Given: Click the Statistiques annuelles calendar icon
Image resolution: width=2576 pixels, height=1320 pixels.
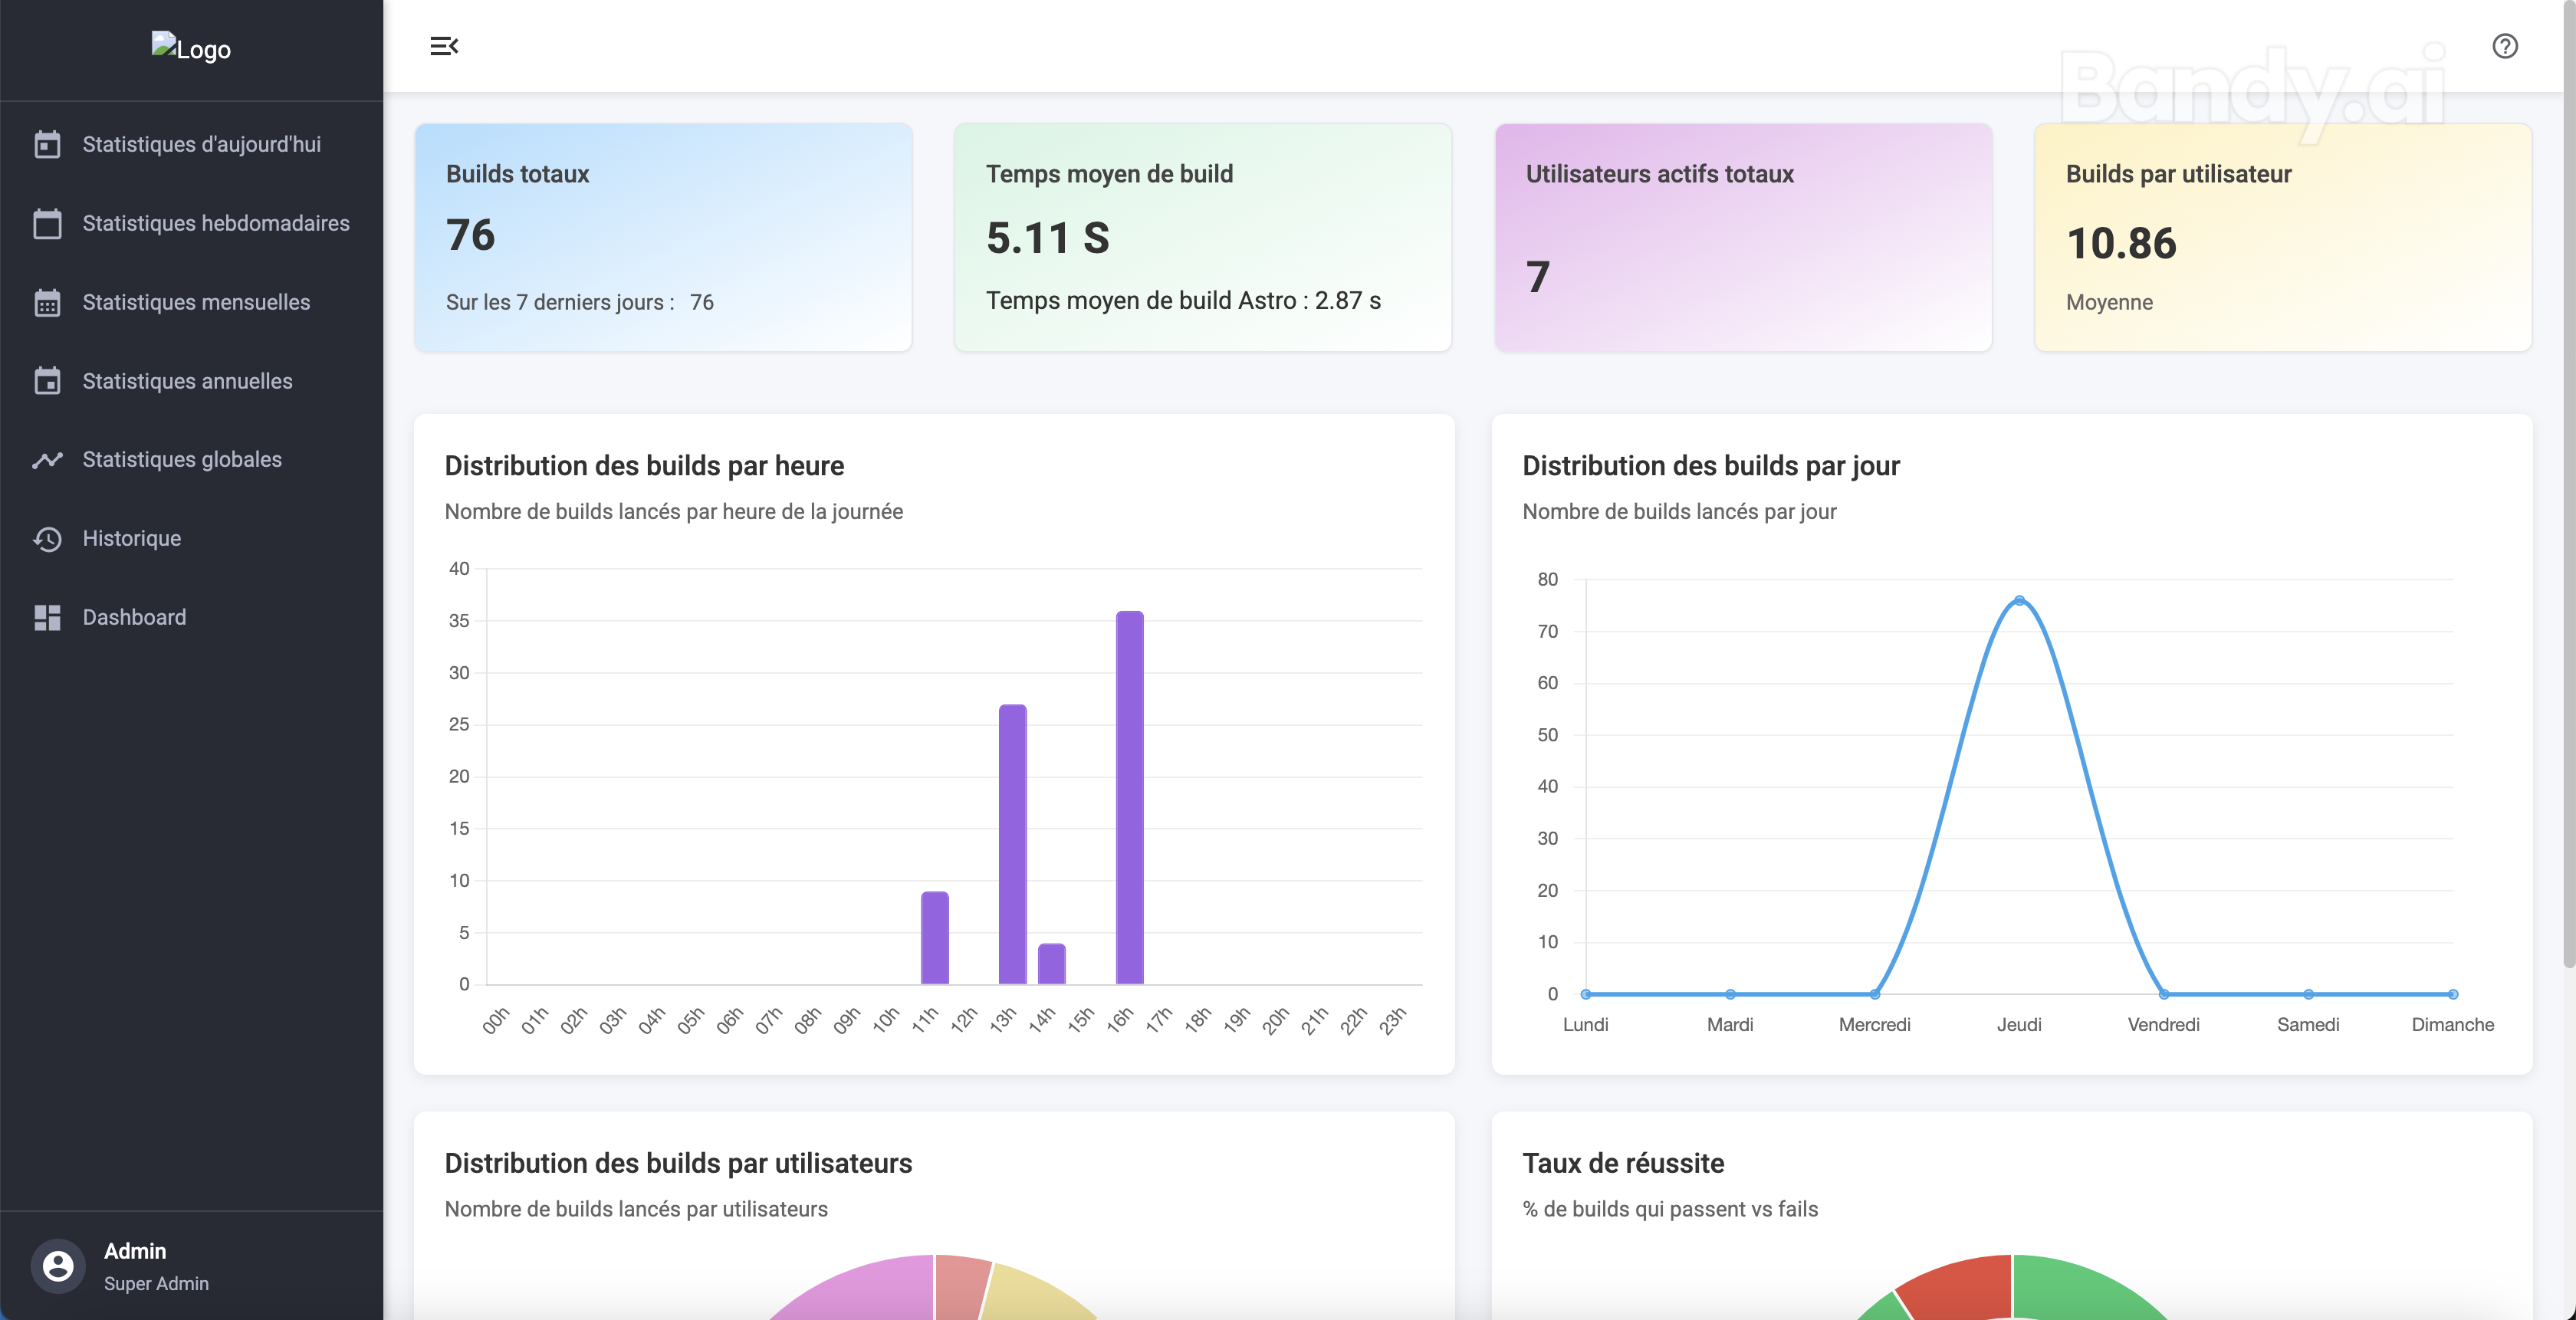Looking at the screenshot, I should click(47, 381).
